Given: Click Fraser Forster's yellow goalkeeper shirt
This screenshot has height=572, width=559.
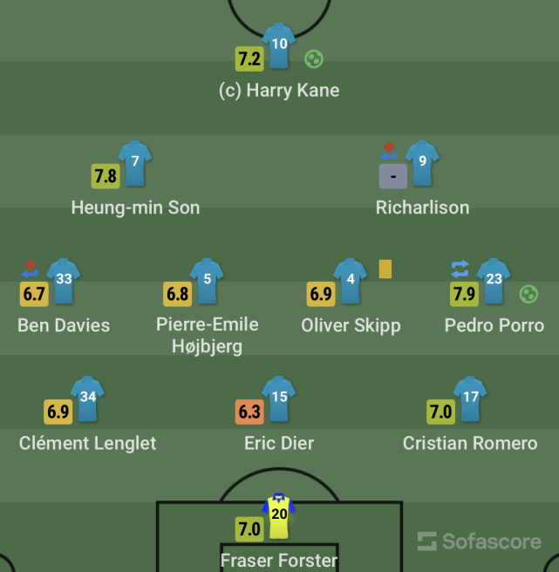Looking at the screenshot, I should point(279,516).
